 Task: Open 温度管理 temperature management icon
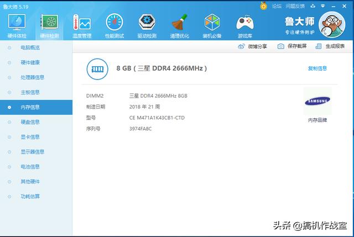point(82,22)
